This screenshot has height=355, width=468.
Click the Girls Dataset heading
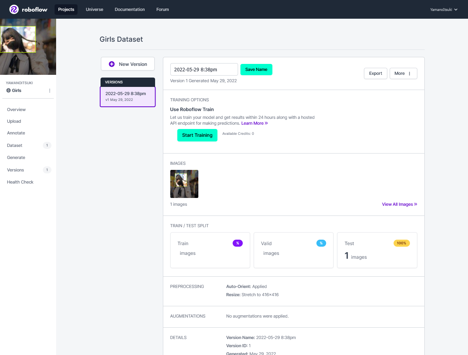(x=121, y=39)
